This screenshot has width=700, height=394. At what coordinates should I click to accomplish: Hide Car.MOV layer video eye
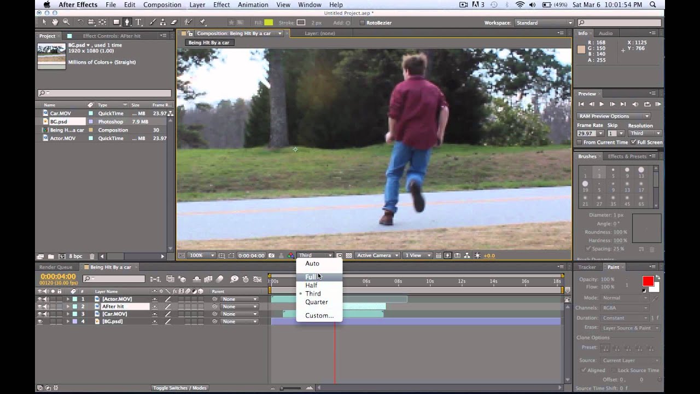click(x=39, y=314)
